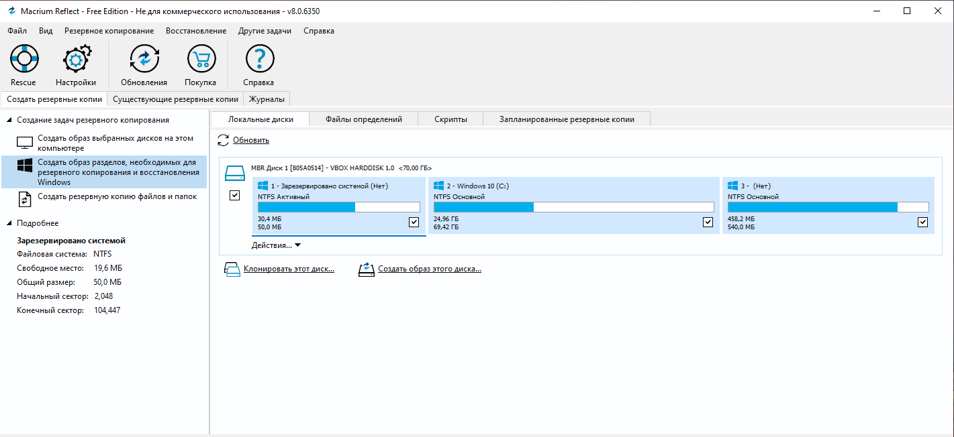This screenshot has width=954, height=437.
Task: Click 'NTFS Активный' text in partition 1
Action: point(283,197)
